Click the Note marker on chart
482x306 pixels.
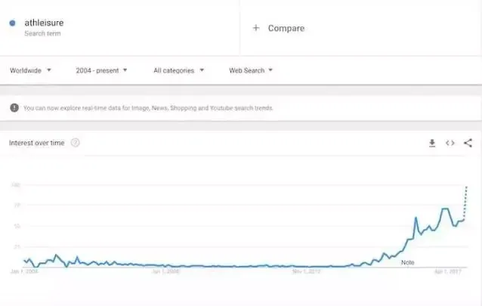click(408, 262)
